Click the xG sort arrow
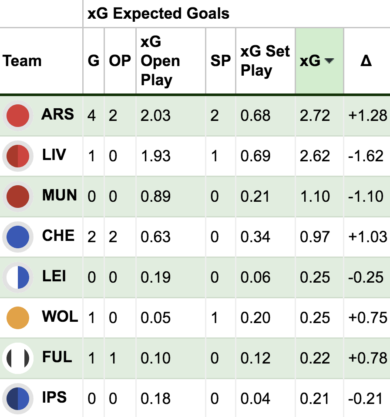 pos(329,61)
